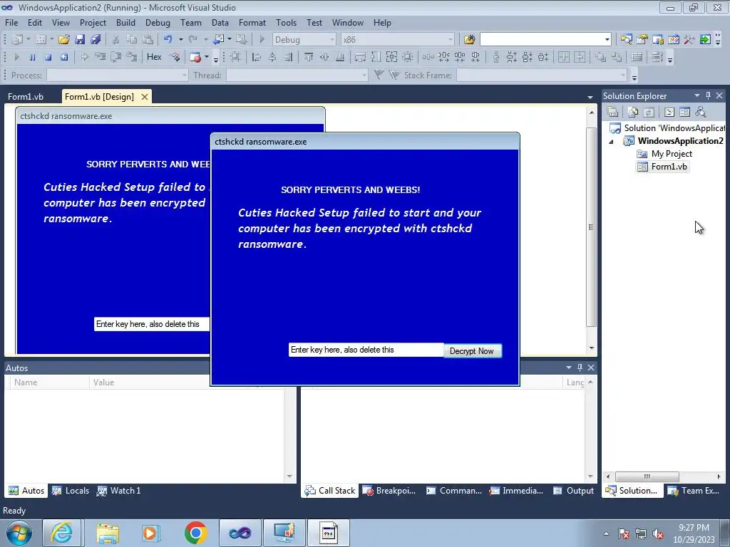Click the key input field in running form

tap(366, 350)
